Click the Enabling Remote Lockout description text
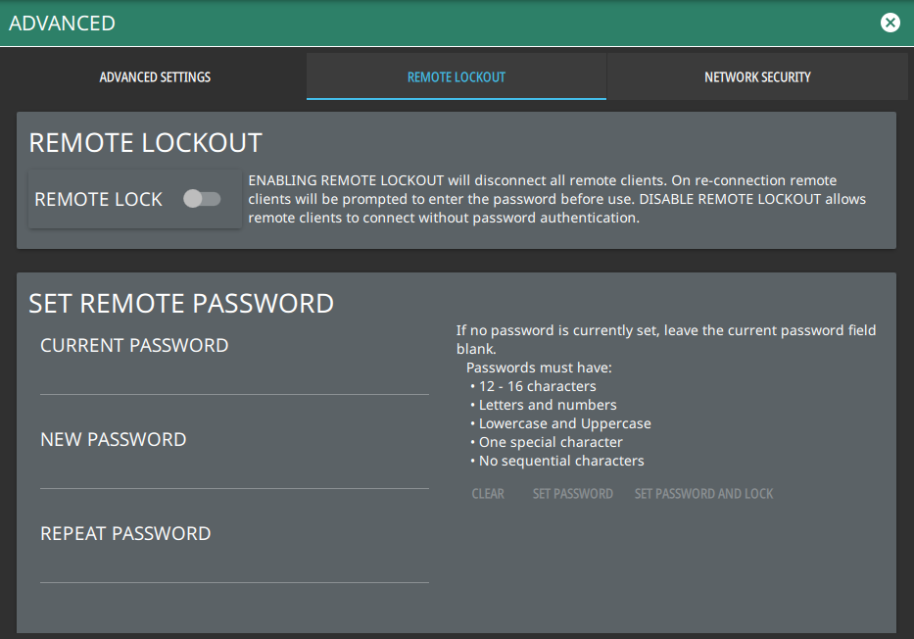Viewport: 914px width, 639px height. click(x=556, y=199)
